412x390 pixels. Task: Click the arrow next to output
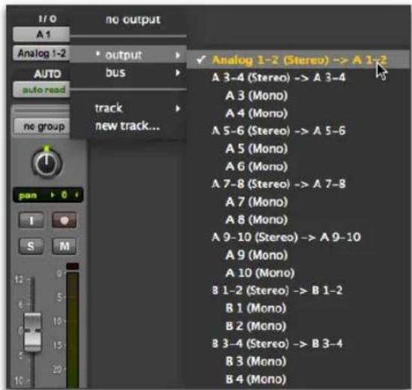178,55
